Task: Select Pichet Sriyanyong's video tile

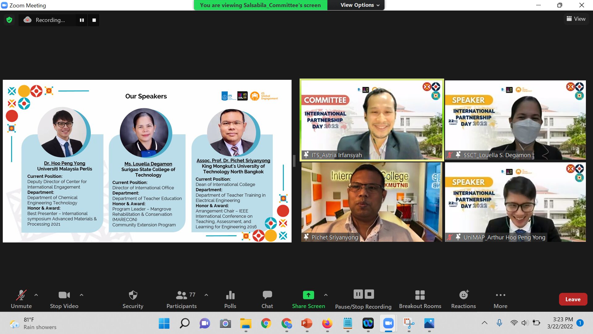Action: (x=372, y=202)
